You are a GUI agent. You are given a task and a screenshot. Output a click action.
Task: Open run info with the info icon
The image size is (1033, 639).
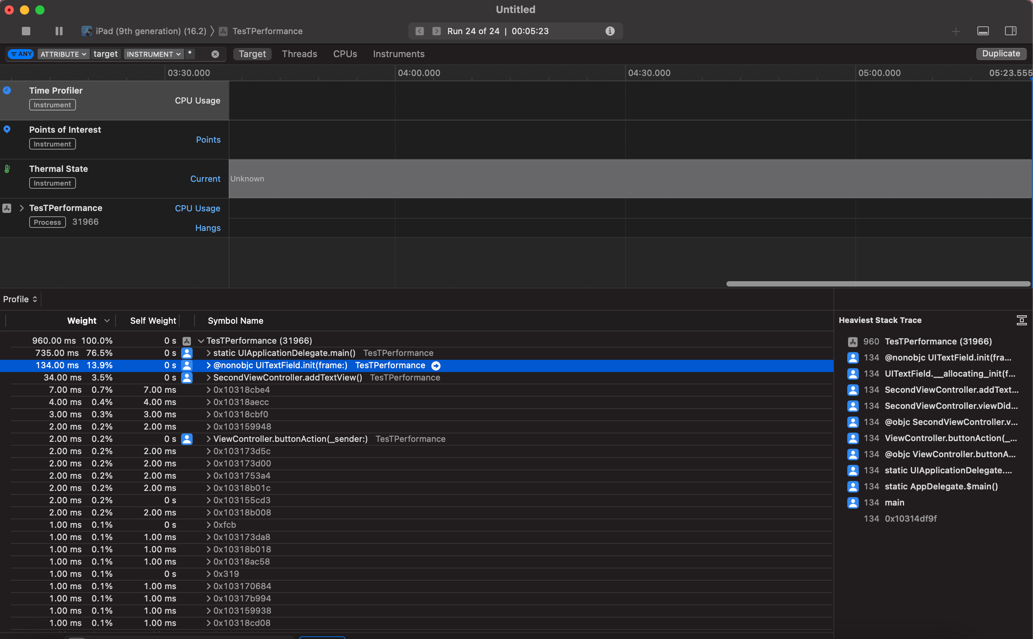point(610,31)
